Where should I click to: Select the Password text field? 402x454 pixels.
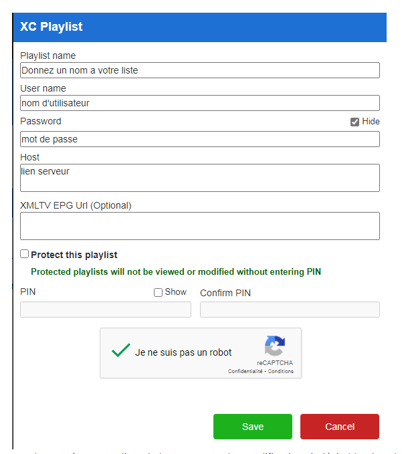click(199, 139)
